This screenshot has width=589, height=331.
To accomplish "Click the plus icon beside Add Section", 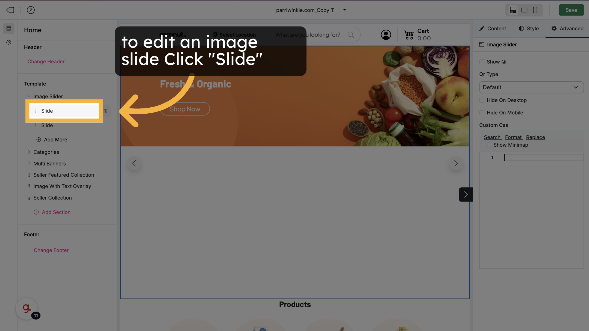I will coord(36,212).
